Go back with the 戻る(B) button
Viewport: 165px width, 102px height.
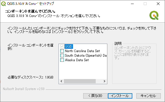point(95,96)
